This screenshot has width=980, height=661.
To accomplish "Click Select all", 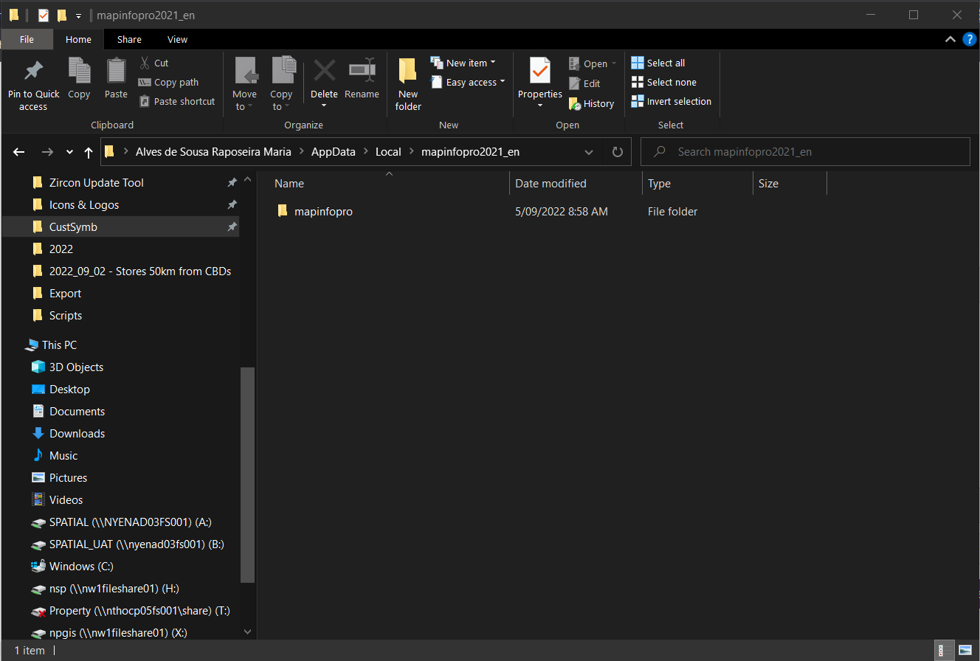I will click(x=658, y=63).
